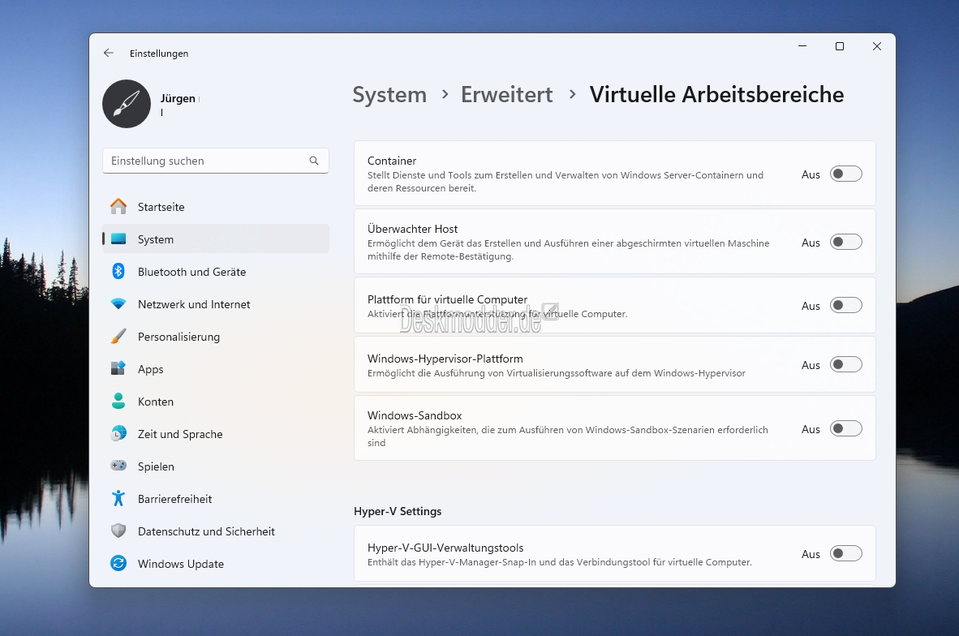Image resolution: width=959 pixels, height=636 pixels.
Task: Click the Netzwerk Wi-Fi icon
Action: click(118, 304)
